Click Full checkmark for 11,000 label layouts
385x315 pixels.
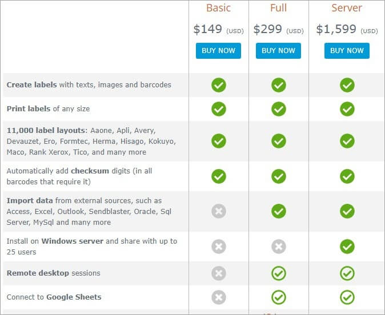279,141
